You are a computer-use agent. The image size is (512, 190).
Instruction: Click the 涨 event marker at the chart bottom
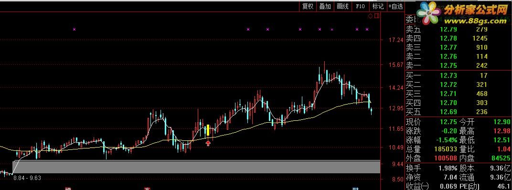(x=147, y=189)
